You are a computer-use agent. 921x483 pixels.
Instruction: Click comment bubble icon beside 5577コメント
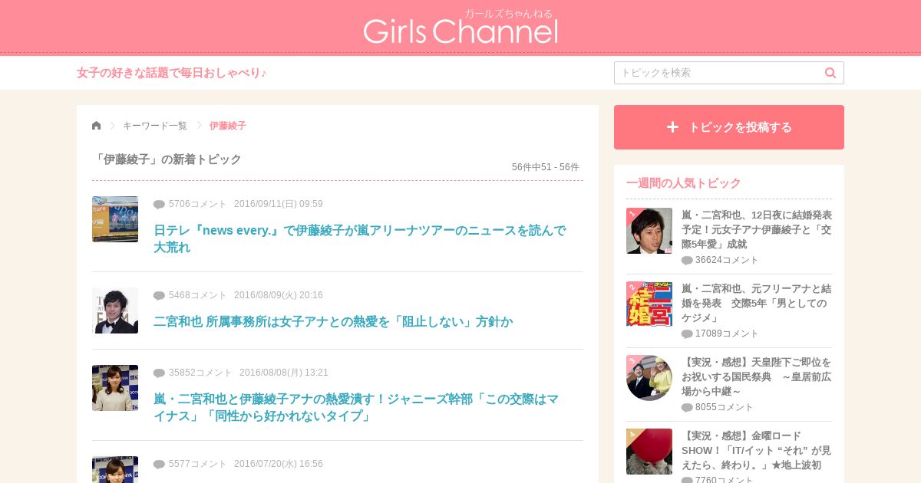[159, 464]
